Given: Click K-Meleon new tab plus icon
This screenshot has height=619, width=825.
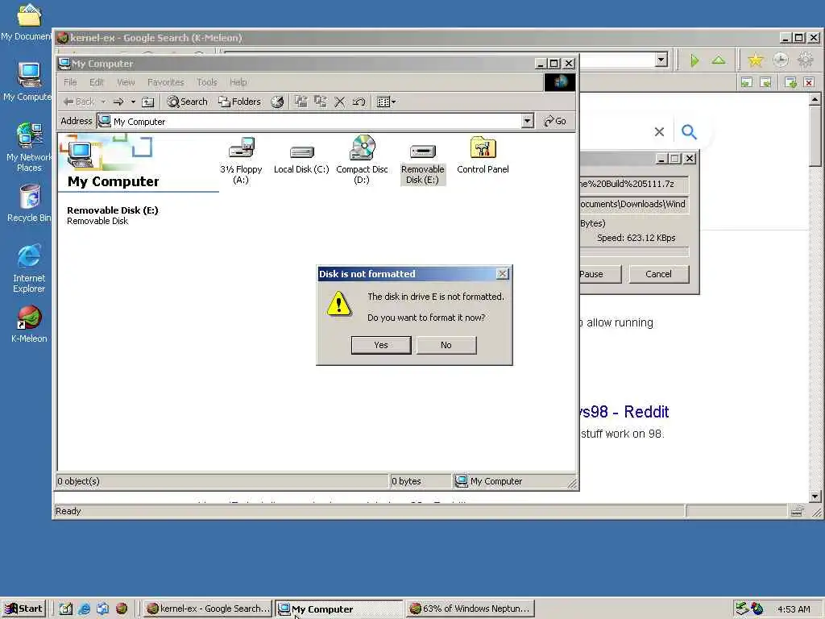Looking at the screenshot, I should point(790,83).
